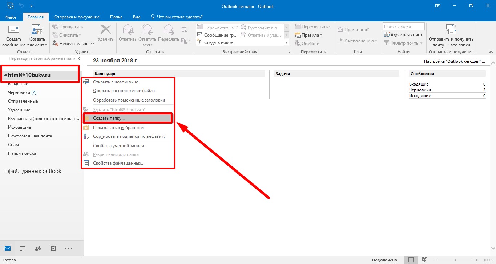Collapse the html@10bukv.ru account folder
Screen dimensions: 496x264
[5, 75]
